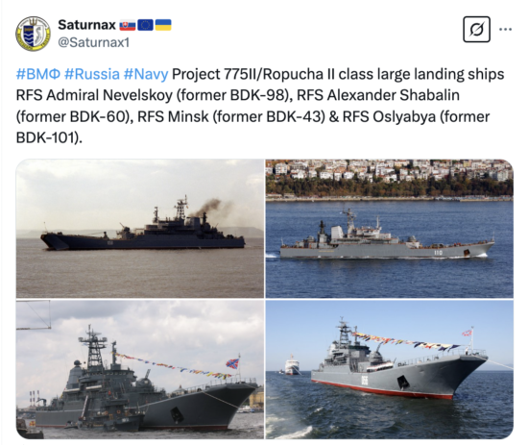Open the bottom-left ship photo with flags
The width and height of the screenshot is (528, 445).
(x=140, y=369)
